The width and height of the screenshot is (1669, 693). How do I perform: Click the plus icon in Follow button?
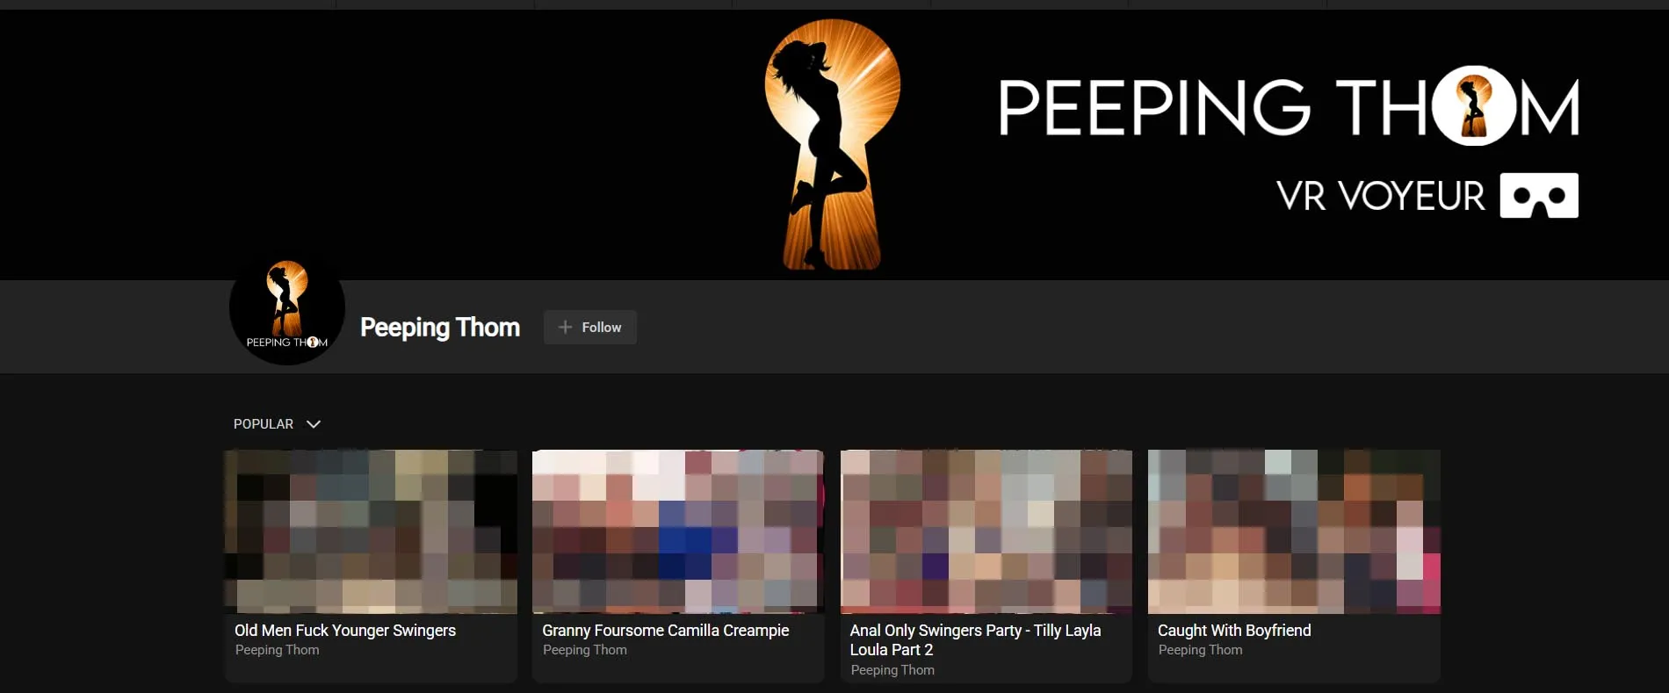pos(566,327)
